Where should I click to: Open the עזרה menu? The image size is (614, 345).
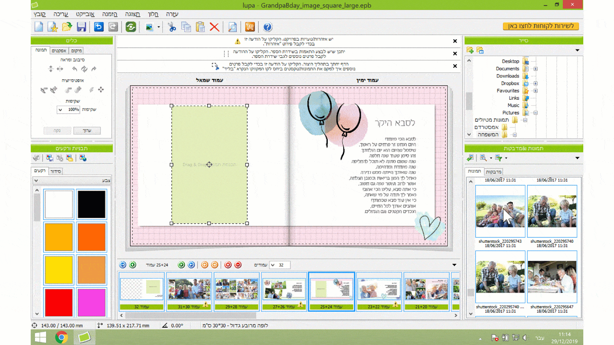tap(172, 14)
